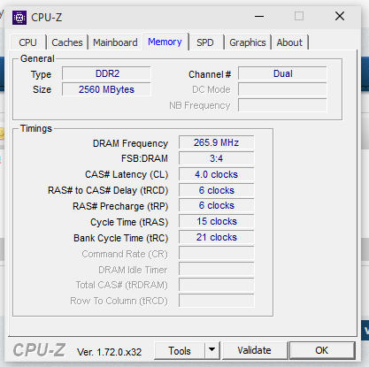Screen dimensions: 369x367
Task: Click the empty DRAM Idle Timer field
Action: tap(216, 269)
